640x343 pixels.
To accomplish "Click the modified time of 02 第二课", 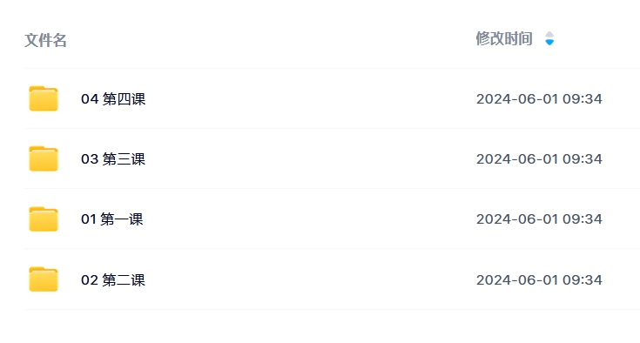I will (x=539, y=279).
